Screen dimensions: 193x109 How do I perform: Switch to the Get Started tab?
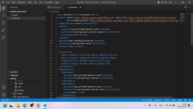pyautogui.click(x=55, y=7)
